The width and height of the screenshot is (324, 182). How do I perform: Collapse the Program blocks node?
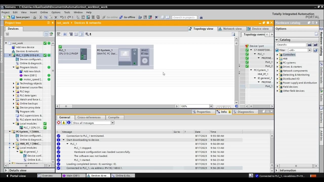coord(14,67)
